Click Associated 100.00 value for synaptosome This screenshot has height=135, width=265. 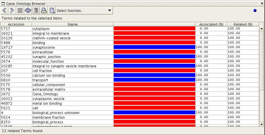(202, 47)
